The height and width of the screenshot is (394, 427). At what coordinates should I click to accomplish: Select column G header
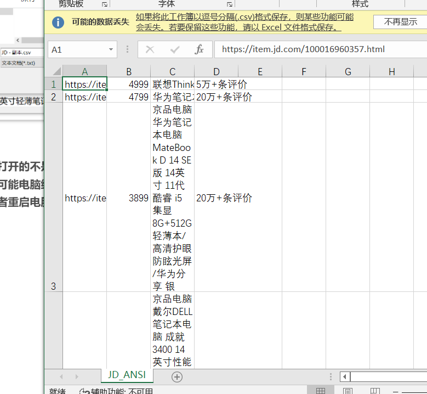point(348,71)
